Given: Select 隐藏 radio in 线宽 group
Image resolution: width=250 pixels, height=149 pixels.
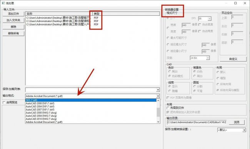Looking at the screenshot, I should [170, 91].
